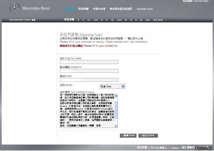Image resolution: width=214 pixels, height=151 pixels.
Task: Select the GL model link
Action: click(112, 20)
